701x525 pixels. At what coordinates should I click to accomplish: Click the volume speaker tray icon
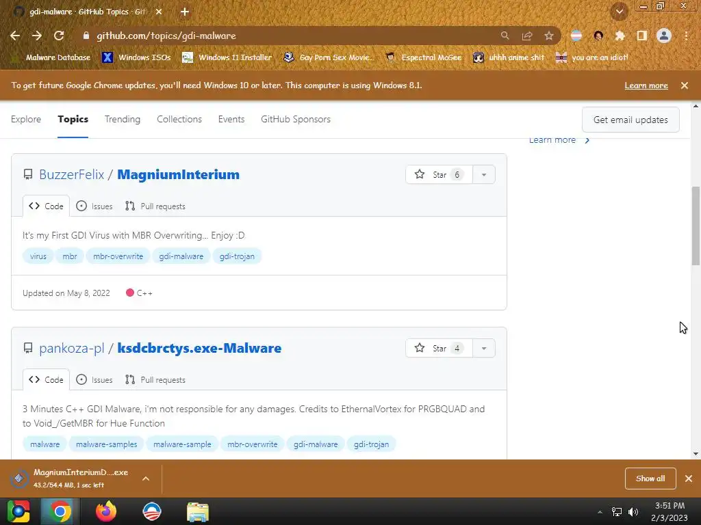tap(633, 511)
